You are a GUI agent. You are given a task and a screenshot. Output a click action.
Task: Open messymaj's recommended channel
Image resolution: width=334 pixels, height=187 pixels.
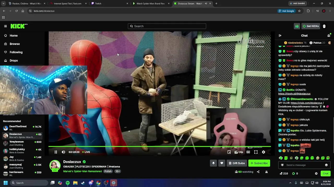[x=22, y=166]
